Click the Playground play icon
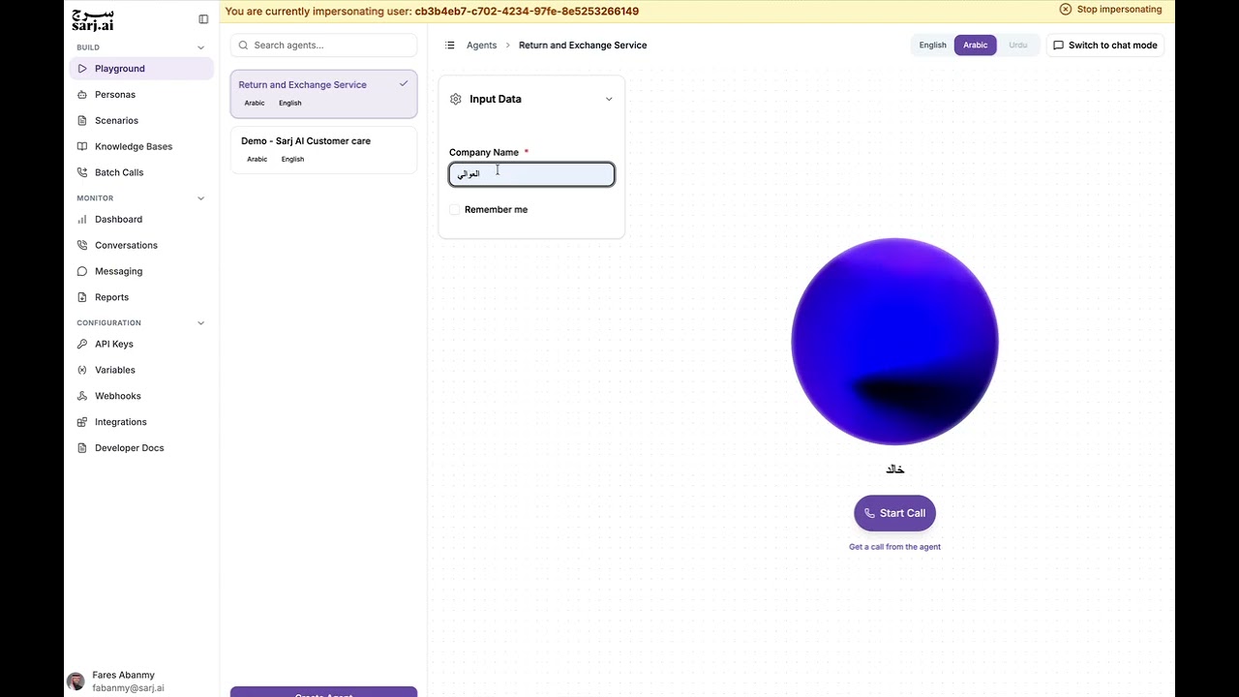The height and width of the screenshot is (697, 1239). (83, 69)
